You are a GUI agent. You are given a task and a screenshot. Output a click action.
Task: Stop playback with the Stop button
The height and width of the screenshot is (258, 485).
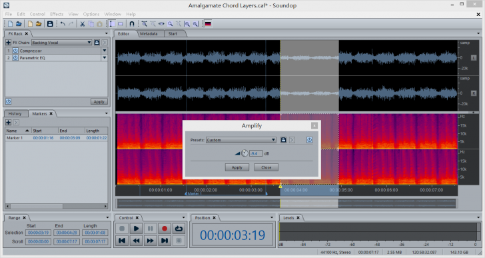[x=122, y=229]
